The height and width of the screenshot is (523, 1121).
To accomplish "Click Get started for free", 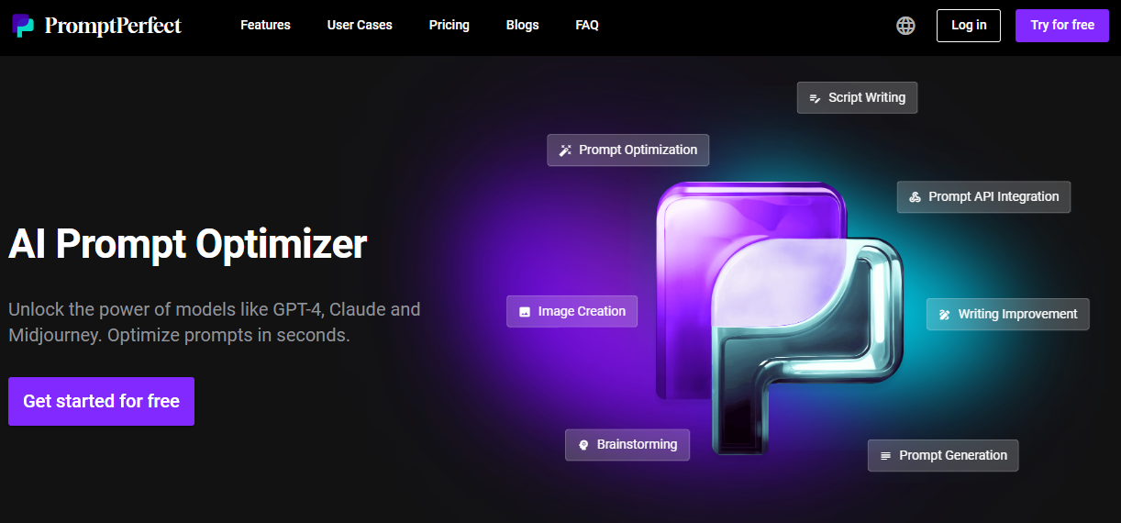I will [x=101, y=401].
